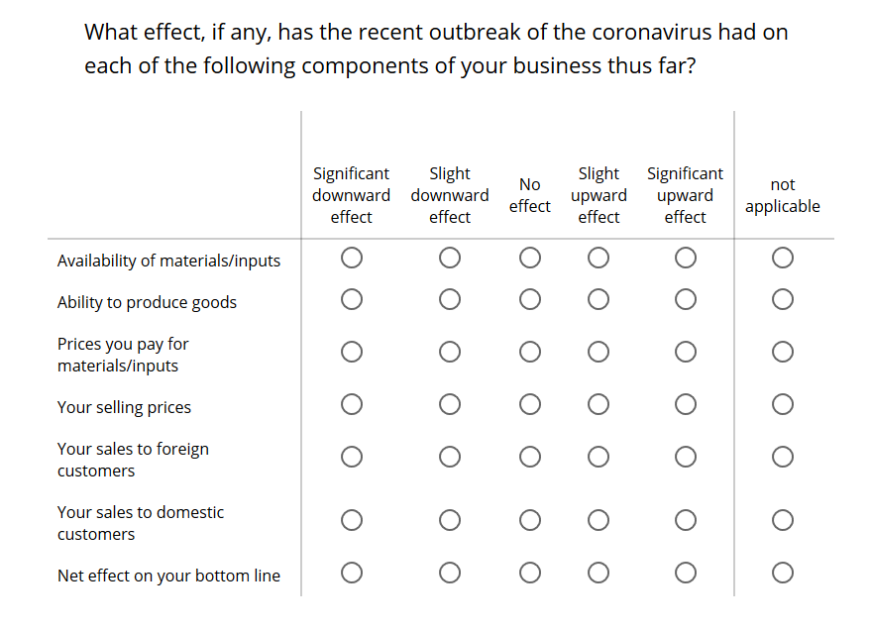Select Significant downward effect for Availability of materials/inputs

(352, 258)
